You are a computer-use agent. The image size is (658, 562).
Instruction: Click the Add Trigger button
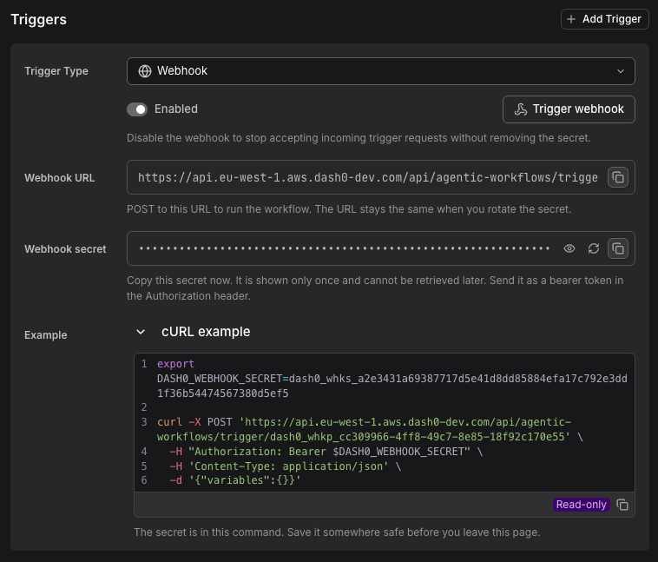[605, 19]
